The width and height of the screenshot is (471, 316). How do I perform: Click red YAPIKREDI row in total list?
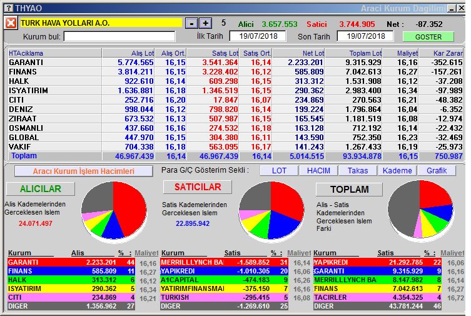point(377,262)
